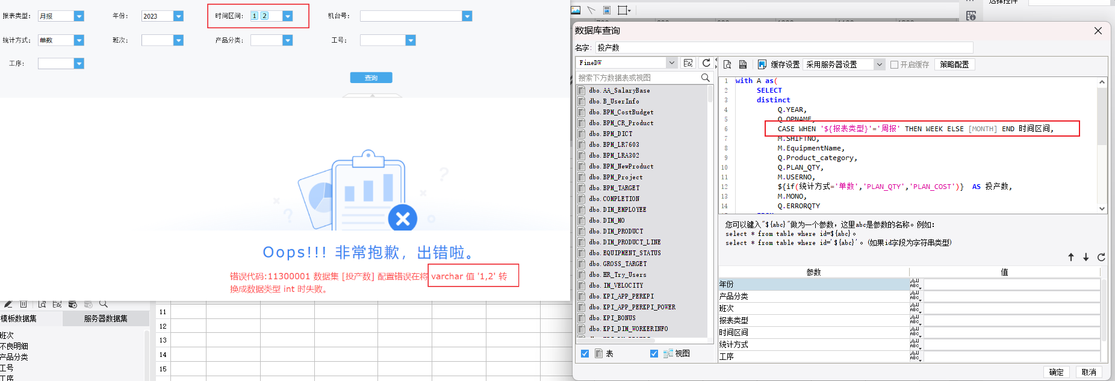The width and height of the screenshot is (1115, 381).
Task: Select the 统计方式 row in parameter table
Action: click(x=813, y=344)
